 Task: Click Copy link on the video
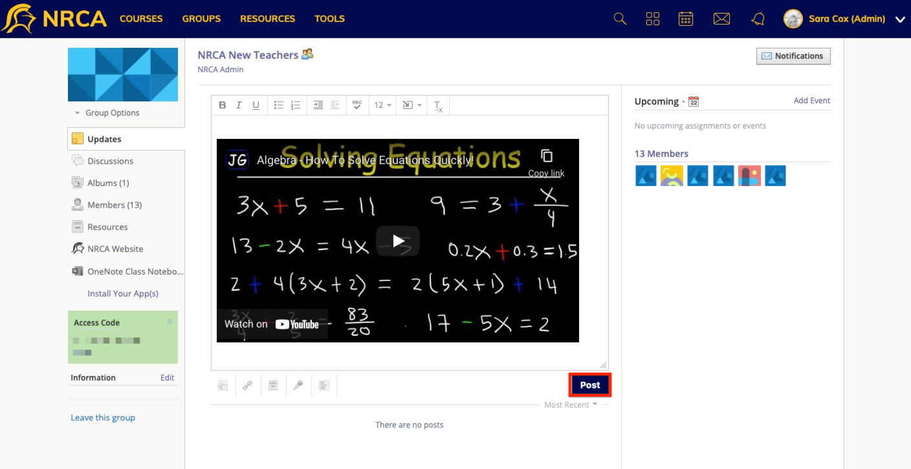[547, 163]
